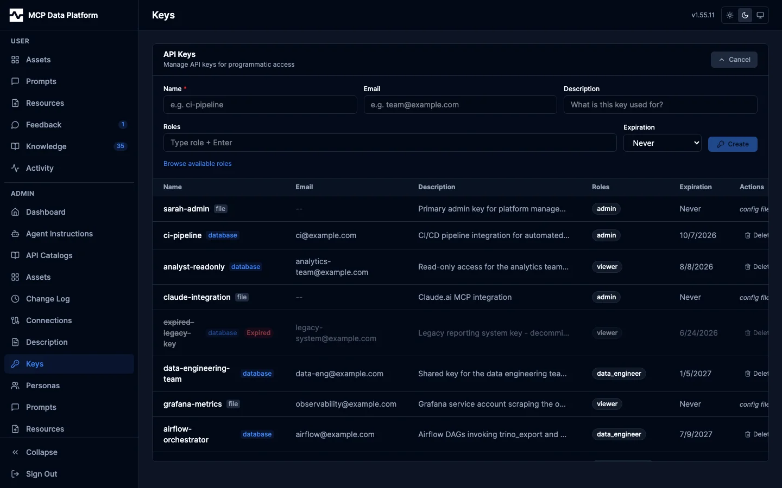Image resolution: width=782 pixels, height=488 pixels.
Task: Switch to system theme monitor icon
Action: tap(760, 15)
